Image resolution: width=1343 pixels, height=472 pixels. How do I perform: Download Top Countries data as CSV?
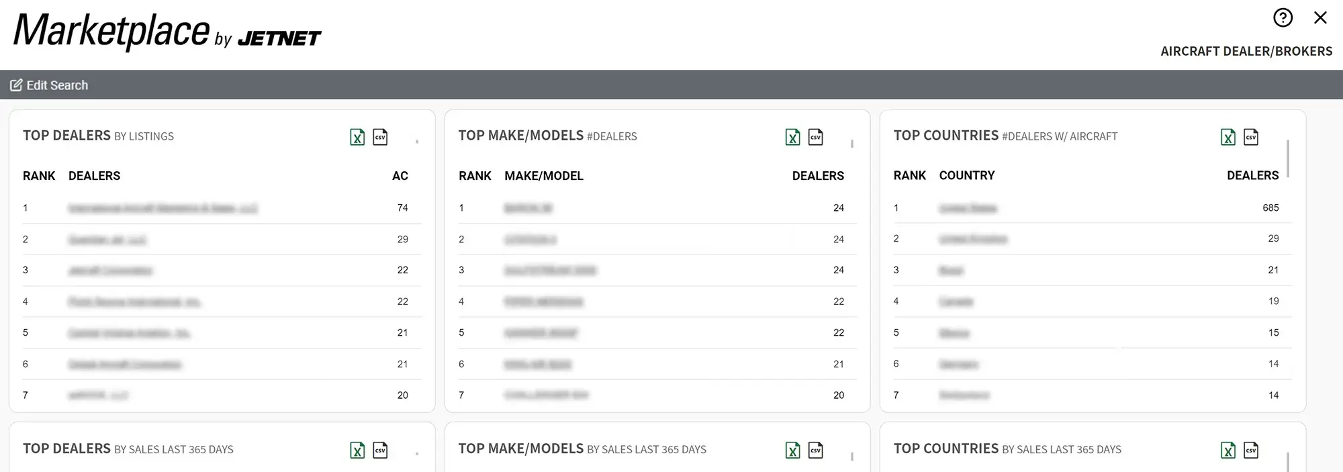[1250, 137]
